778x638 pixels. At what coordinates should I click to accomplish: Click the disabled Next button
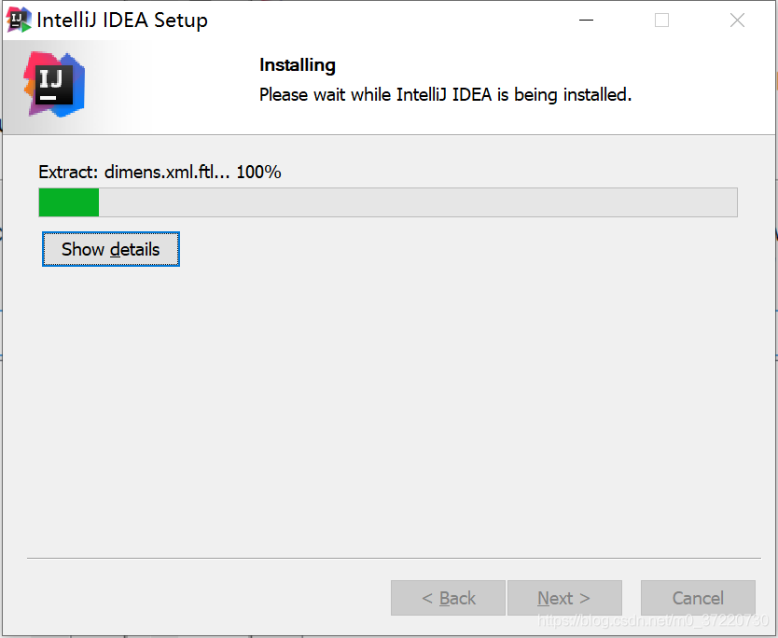click(x=564, y=598)
